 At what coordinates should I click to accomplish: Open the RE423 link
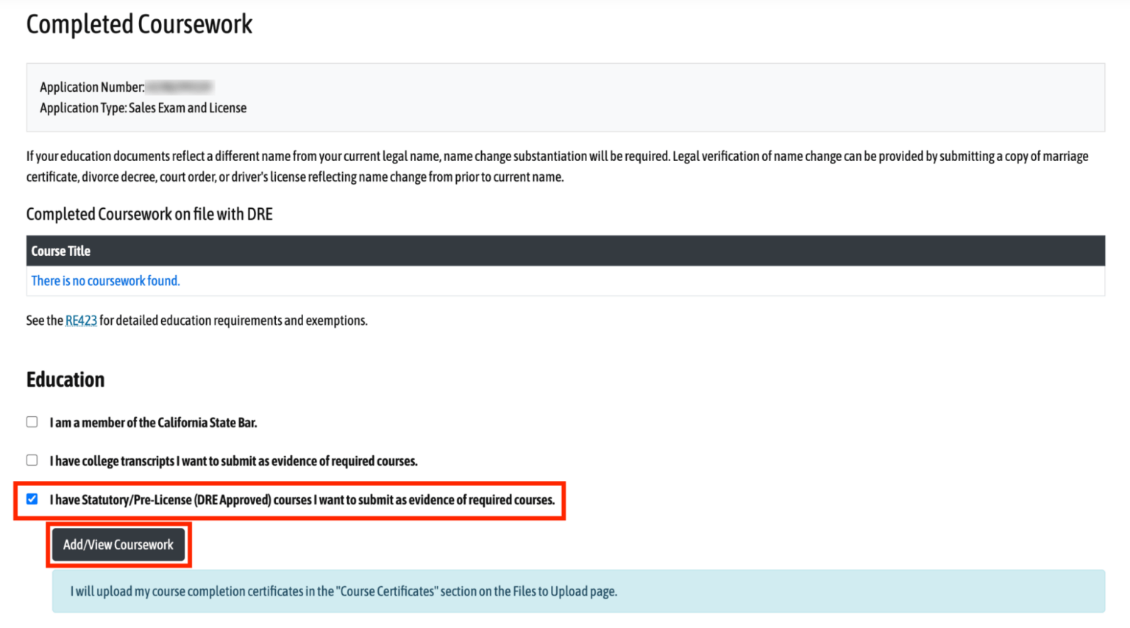click(x=81, y=321)
